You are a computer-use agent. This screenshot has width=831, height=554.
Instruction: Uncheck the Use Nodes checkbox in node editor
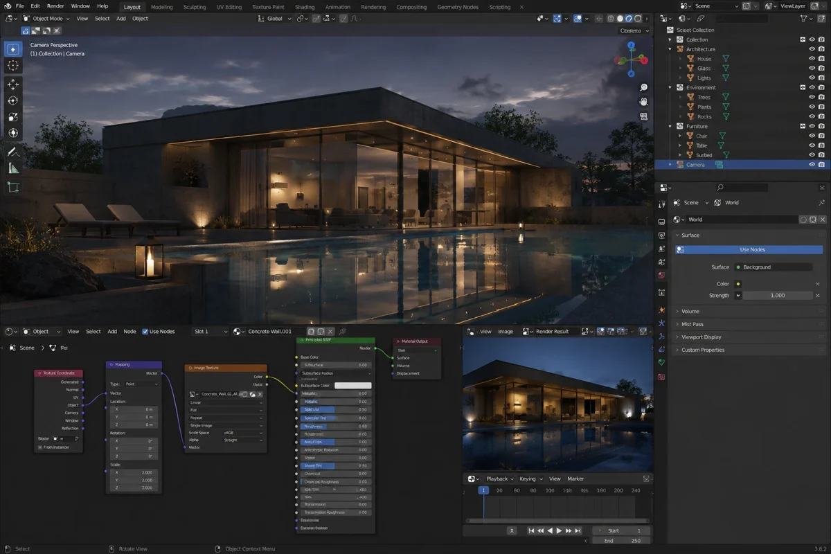[x=145, y=332]
